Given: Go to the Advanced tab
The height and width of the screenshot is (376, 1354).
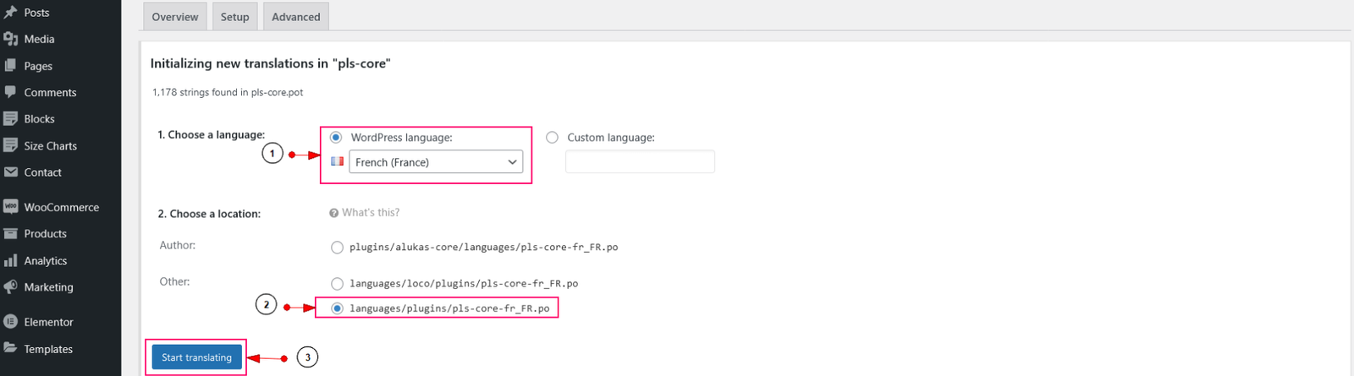Looking at the screenshot, I should click(x=295, y=17).
